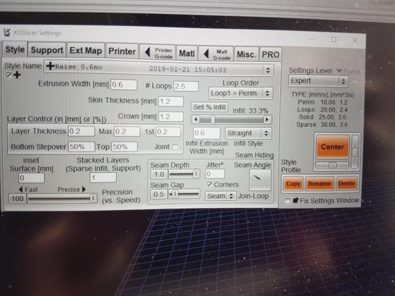Minimize the KISSlicer Settings window
395x296 pixels.
tap(312, 39)
